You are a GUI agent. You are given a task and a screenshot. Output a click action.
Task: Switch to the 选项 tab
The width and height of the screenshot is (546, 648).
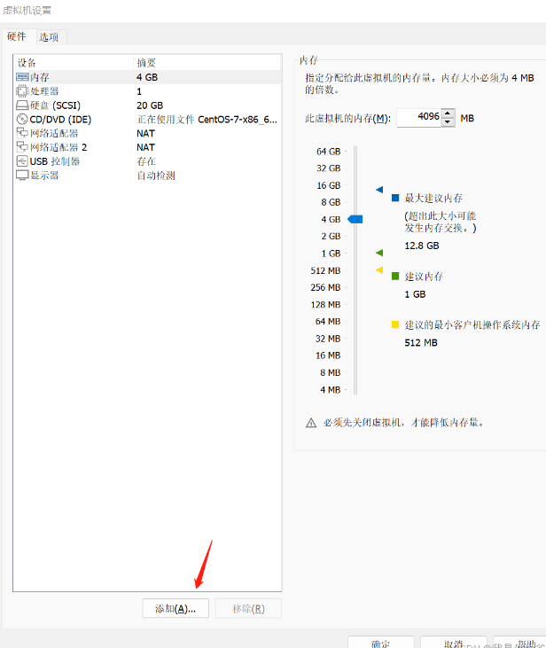pos(49,37)
